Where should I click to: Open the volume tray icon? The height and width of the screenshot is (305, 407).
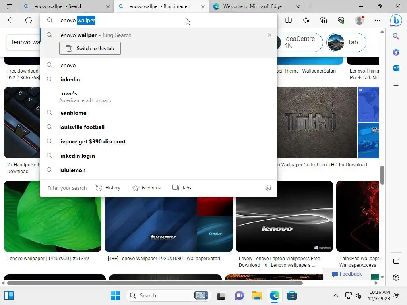coord(359,295)
